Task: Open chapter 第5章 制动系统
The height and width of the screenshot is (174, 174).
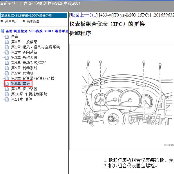Action: [x=24, y=68]
